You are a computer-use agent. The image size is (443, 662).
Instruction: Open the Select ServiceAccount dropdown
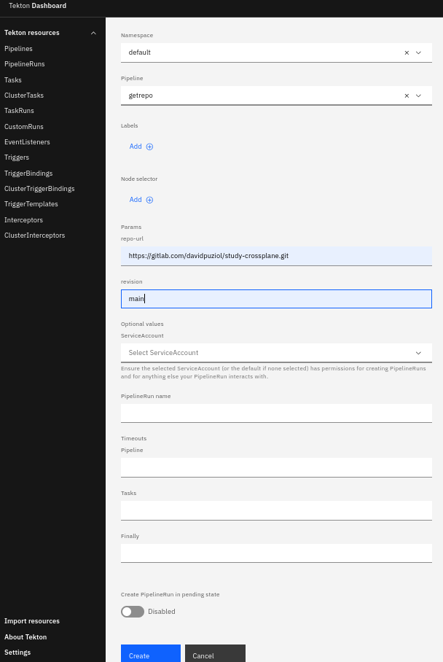click(276, 353)
